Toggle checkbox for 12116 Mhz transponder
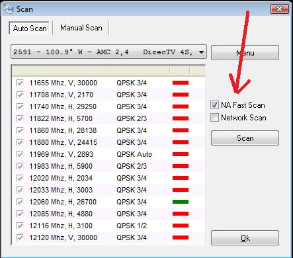The image size is (293, 258). (20, 226)
